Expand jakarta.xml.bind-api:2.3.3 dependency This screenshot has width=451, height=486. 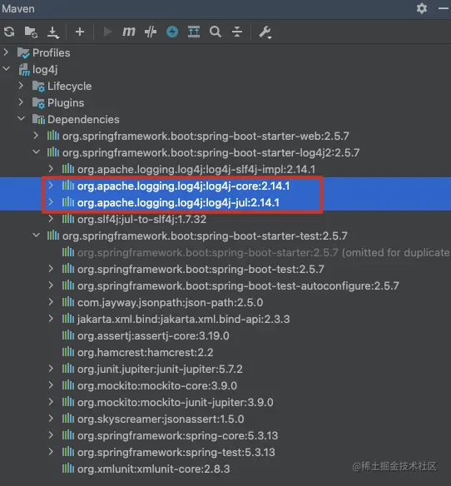(x=51, y=319)
